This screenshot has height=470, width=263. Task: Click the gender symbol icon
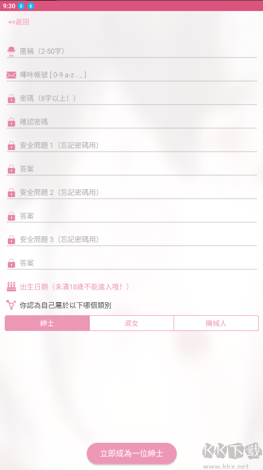coord(11,305)
